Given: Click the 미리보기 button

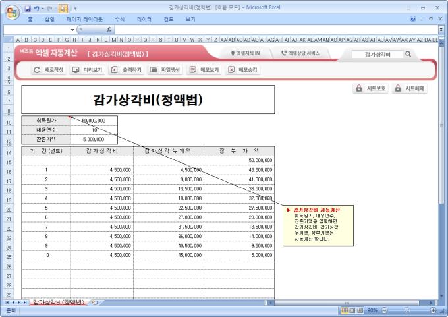Looking at the screenshot, I should coord(87,70).
